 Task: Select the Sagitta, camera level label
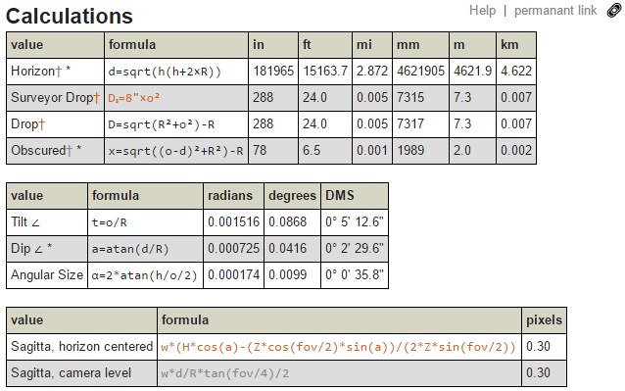[x=71, y=373]
